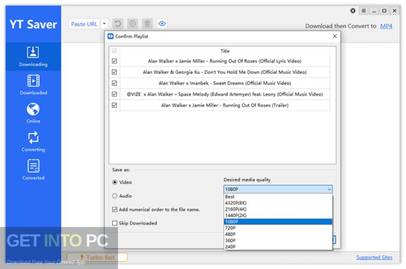Click the resume all downloads icon
Image resolution: width=406 pixels, height=269 pixels.
[x=118, y=24]
